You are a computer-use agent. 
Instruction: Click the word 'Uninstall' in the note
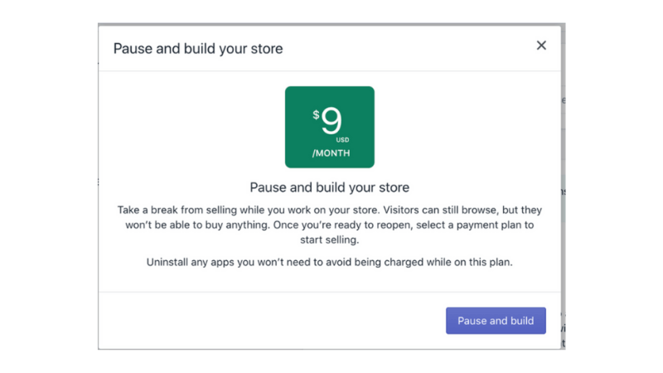tap(167, 262)
